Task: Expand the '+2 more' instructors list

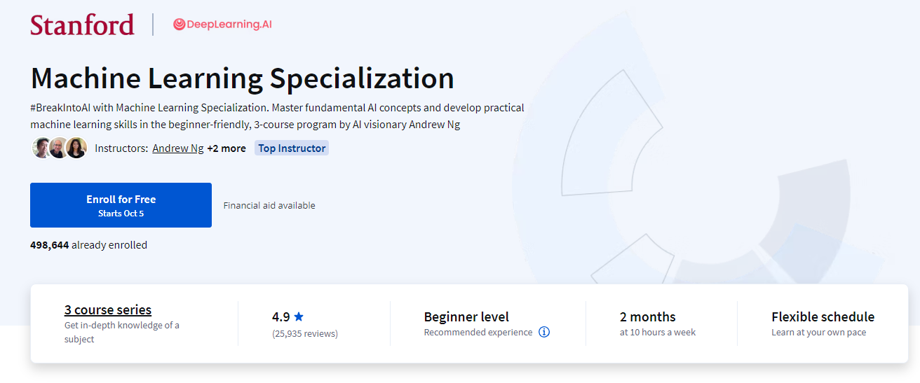Action: tap(226, 148)
